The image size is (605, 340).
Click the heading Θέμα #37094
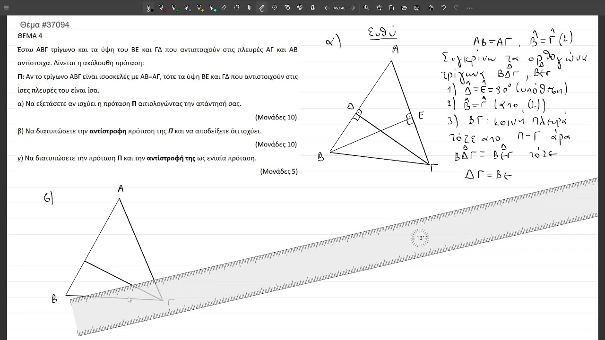[45, 25]
